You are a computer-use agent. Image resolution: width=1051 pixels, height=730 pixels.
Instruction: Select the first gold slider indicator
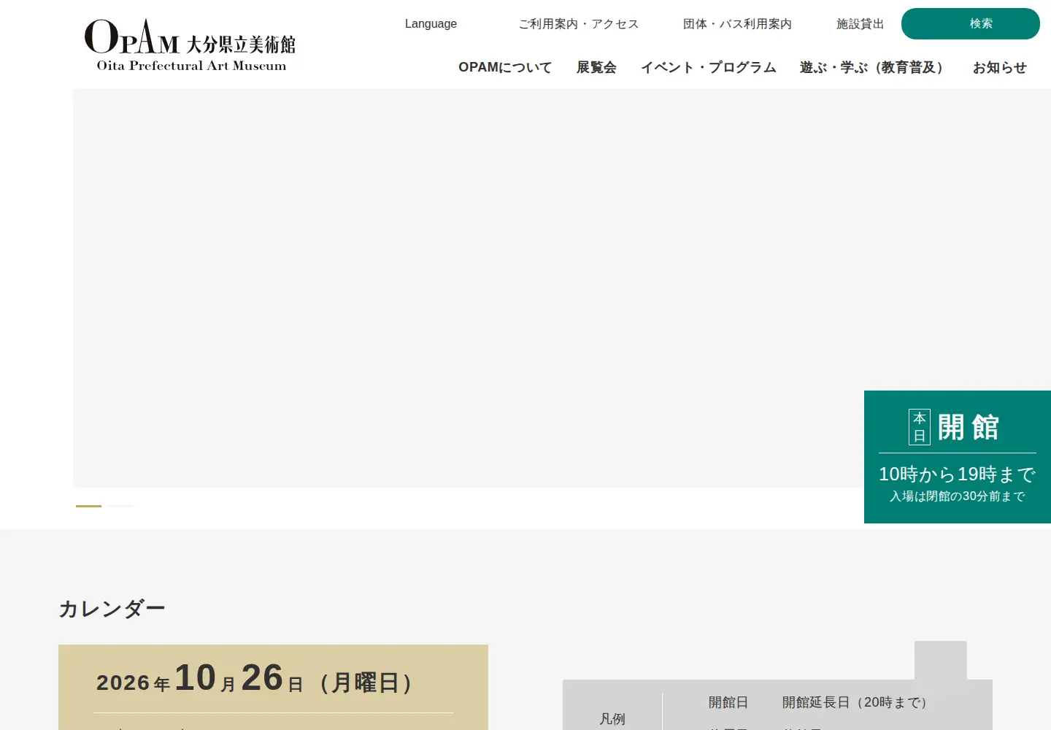88,506
